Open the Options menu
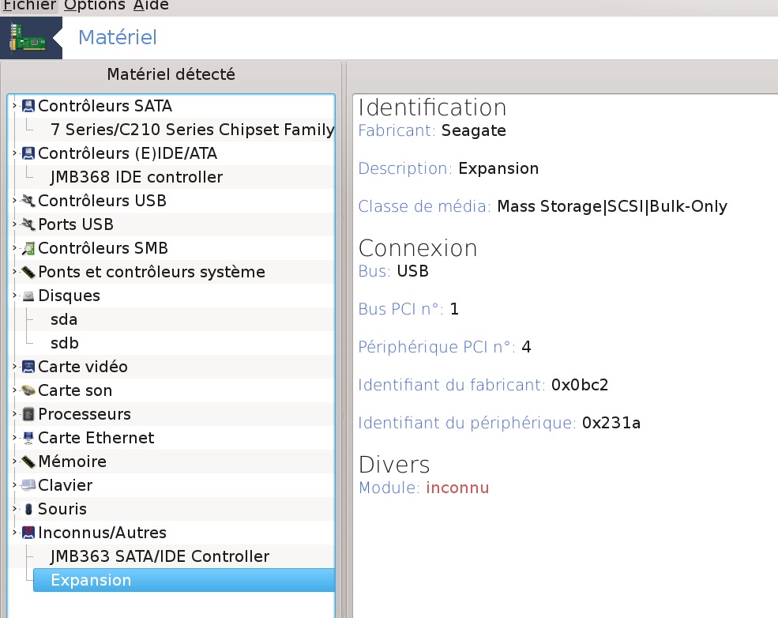 click(x=95, y=6)
